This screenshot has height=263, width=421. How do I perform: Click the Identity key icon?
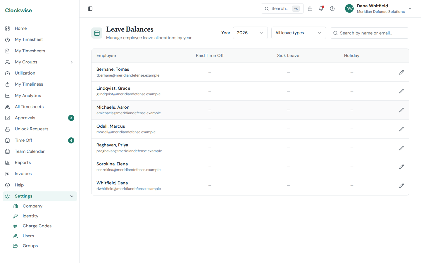15,216
